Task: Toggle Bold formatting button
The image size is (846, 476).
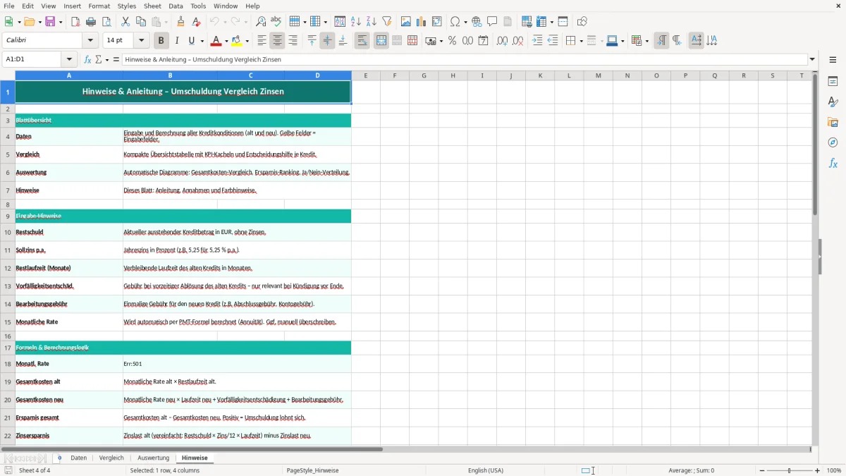Action: pos(161,41)
